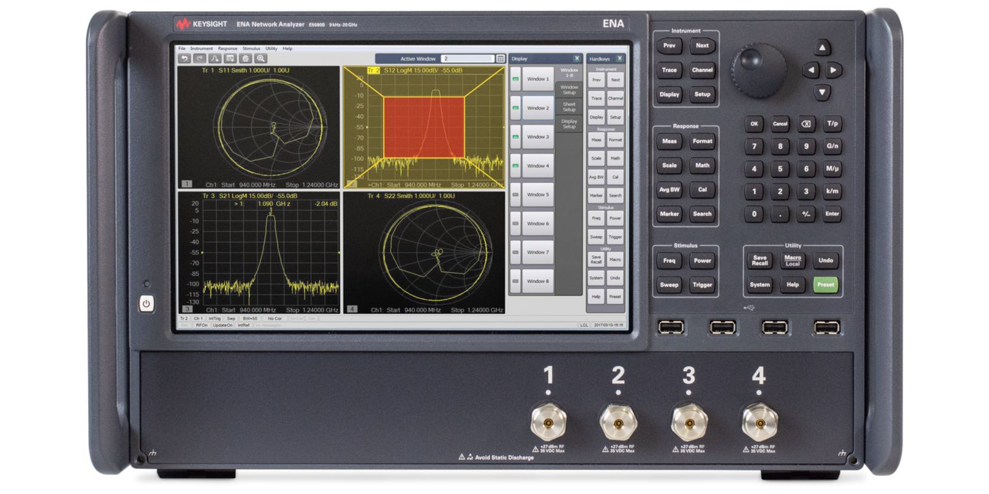Click the undo arrow icon in toolbar
Image resolution: width=989 pixels, height=494 pixels.
point(184,59)
